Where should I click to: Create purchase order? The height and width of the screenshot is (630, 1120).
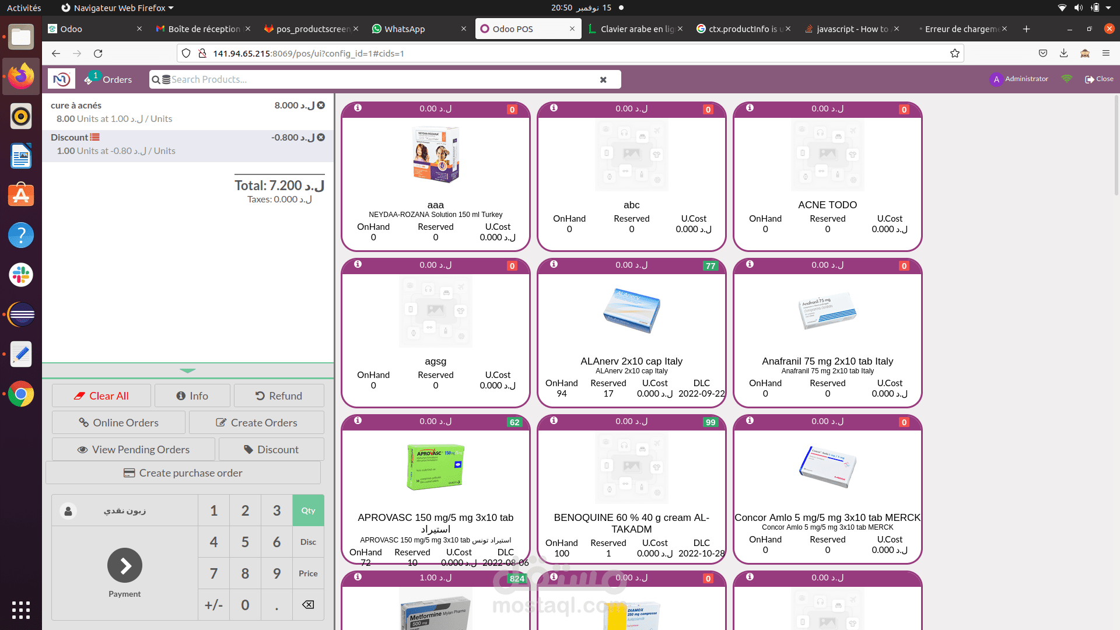183,473
